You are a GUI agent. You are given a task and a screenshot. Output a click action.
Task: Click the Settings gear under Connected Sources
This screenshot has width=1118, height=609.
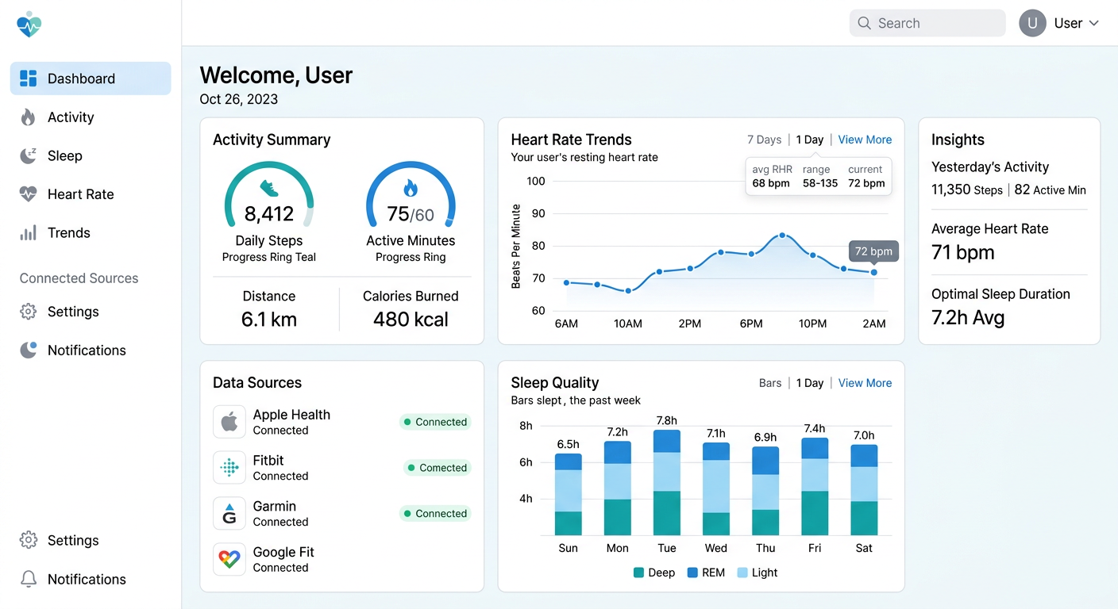tap(28, 312)
